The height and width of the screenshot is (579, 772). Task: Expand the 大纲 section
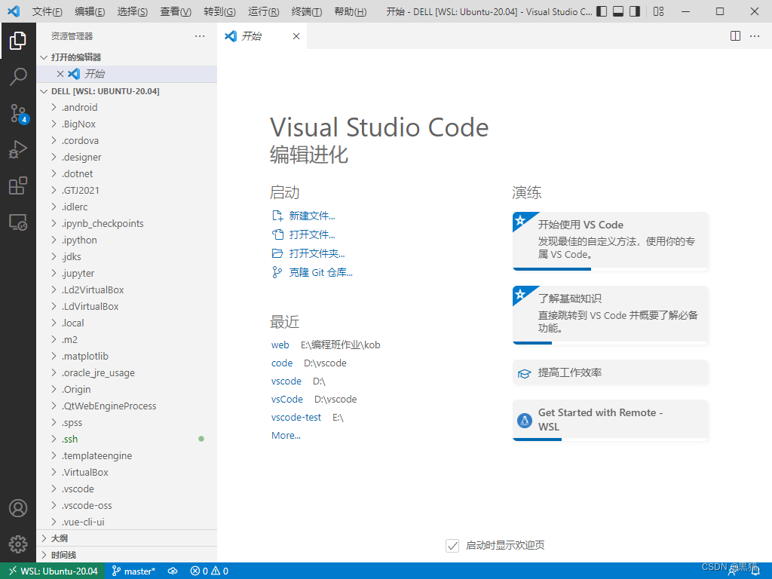[x=127, y=538]
